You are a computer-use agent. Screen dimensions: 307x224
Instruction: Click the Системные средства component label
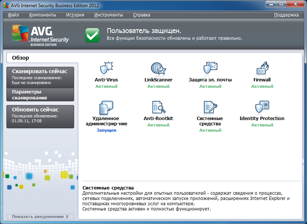point(210,121)
